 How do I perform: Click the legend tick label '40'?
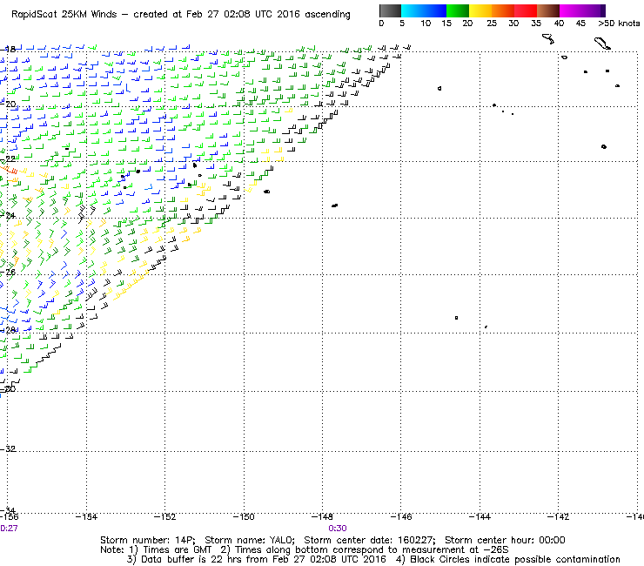click(x=559, y=24)
